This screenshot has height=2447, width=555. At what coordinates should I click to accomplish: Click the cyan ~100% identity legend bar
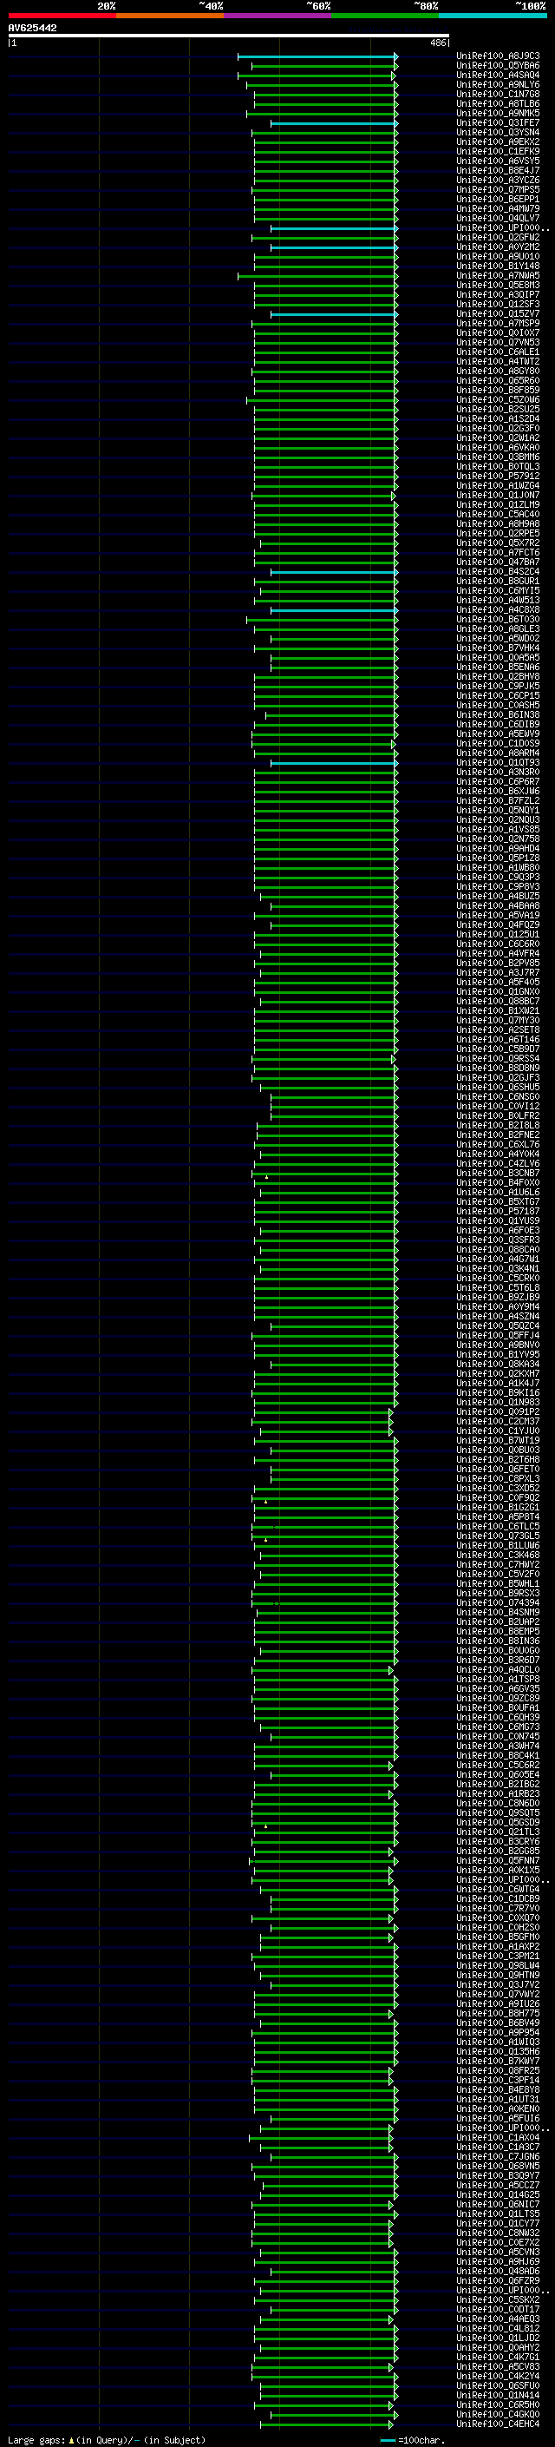(493, 16)
